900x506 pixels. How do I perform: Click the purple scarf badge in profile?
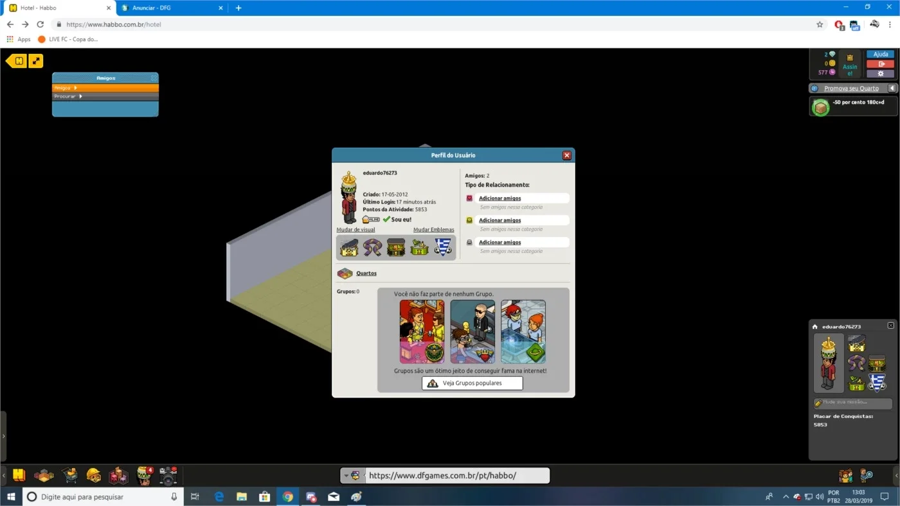pyautogui.click(x=372, y=247)
